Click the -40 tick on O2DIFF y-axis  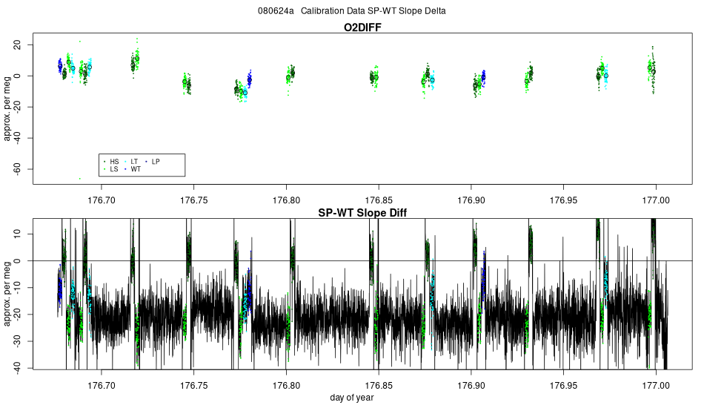point(17,138)
